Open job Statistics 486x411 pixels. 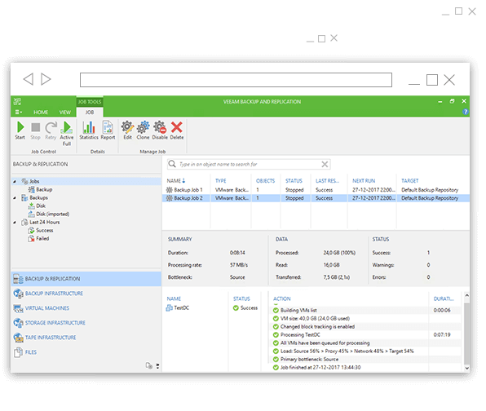89,130
